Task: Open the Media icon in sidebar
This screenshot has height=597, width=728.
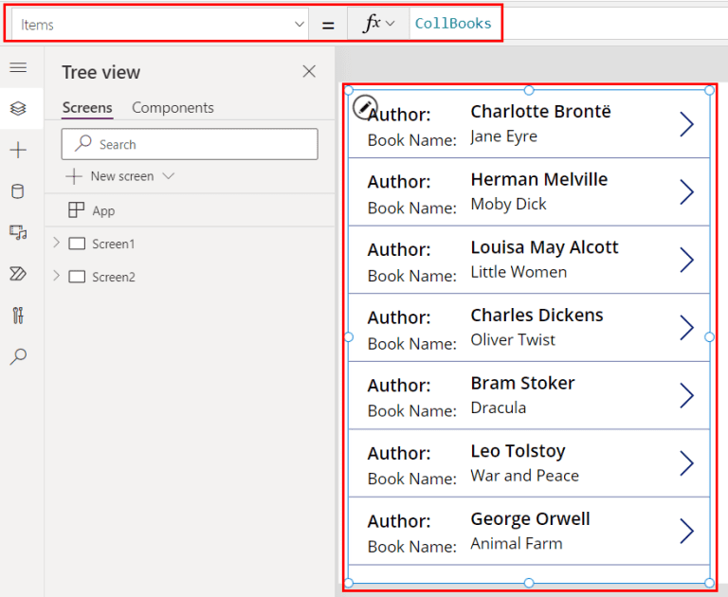Action: (x=18, y=232)
